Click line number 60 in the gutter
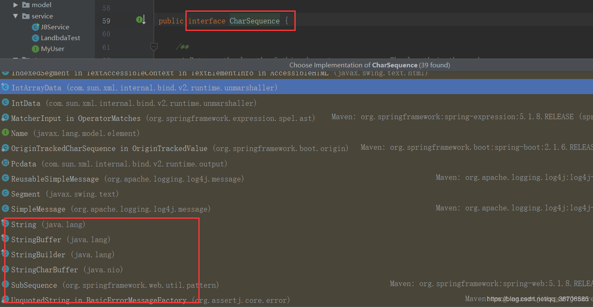Viewport: 593px width, 307px height. (x=106, y=34)
